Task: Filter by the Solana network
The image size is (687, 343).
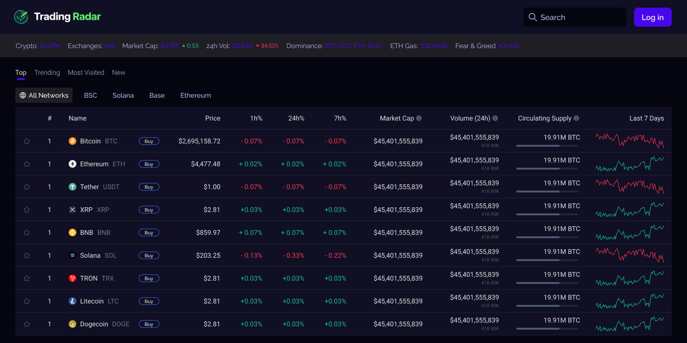Action: (x=123, y=95)
